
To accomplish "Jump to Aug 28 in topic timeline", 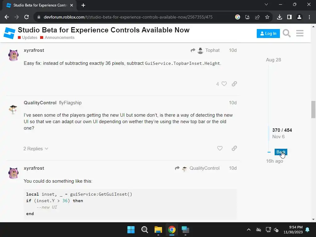I will tap(273, 60).
